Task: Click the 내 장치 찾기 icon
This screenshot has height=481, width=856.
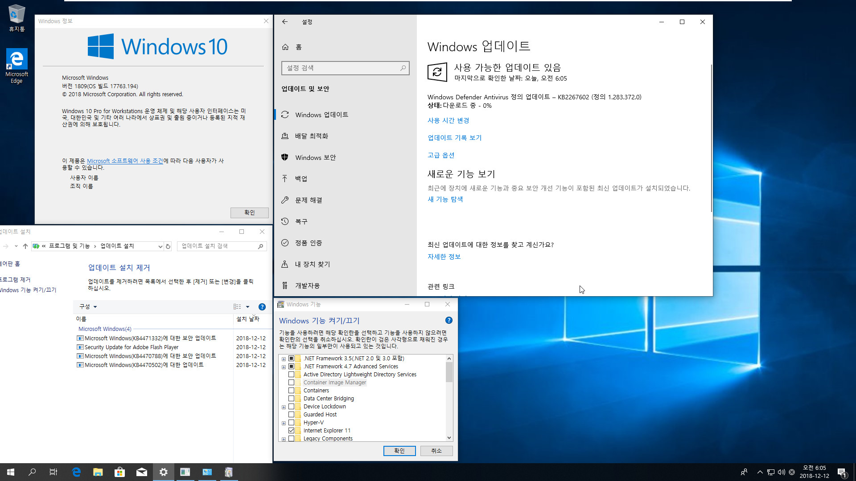Action: pos(285,264)
